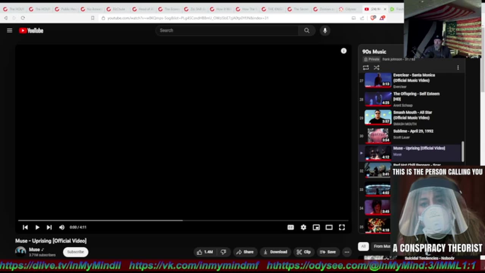Screen dimensions: 485x273
Task: Start voice search with the microphone
Action: [x=325, y=30]
